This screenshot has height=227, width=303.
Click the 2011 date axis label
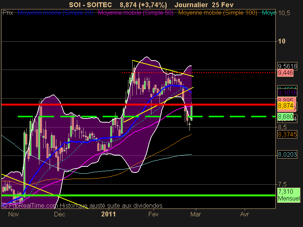coord(108,214)
